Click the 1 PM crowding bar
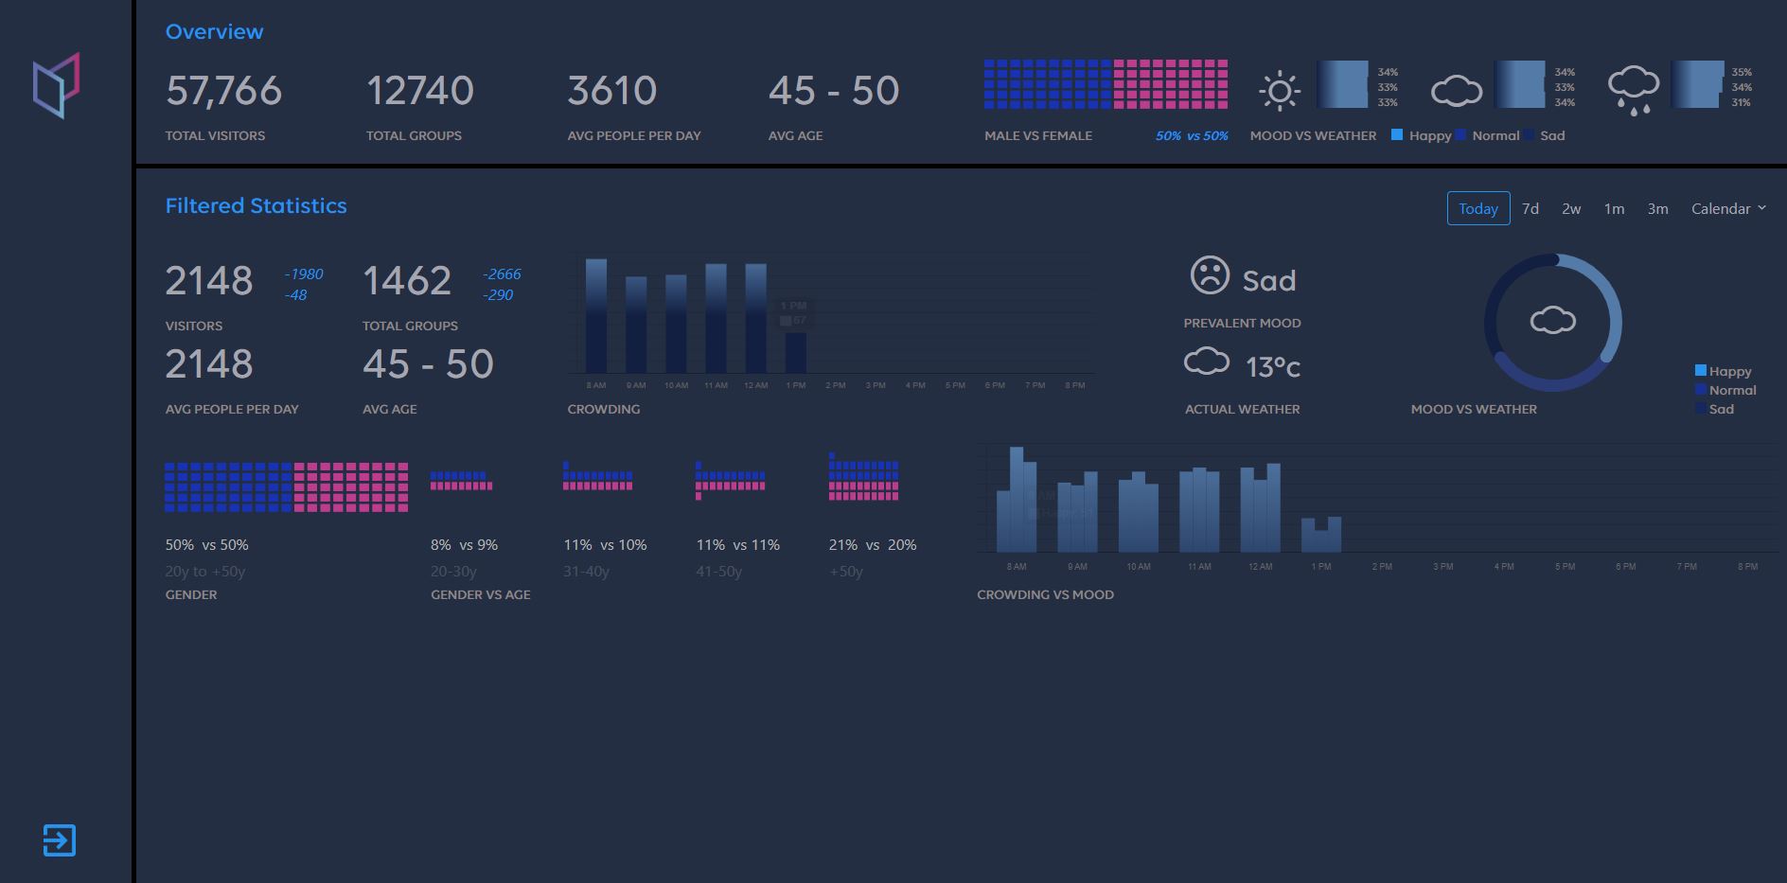This screenshot has width=1787, height=883. [x=796, y=352]
